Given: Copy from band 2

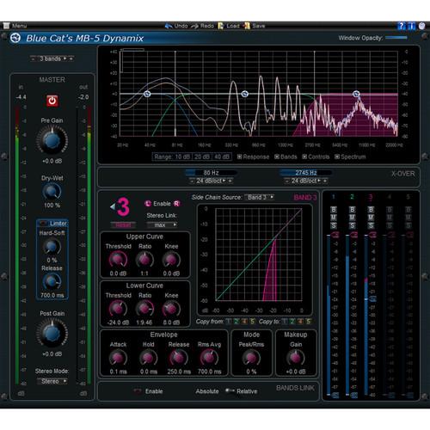Looking at the screenshot, I should [236, 322].
